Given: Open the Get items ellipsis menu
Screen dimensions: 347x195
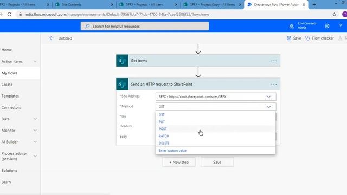Looking at the screenshot, I should [x=274, y=61].
